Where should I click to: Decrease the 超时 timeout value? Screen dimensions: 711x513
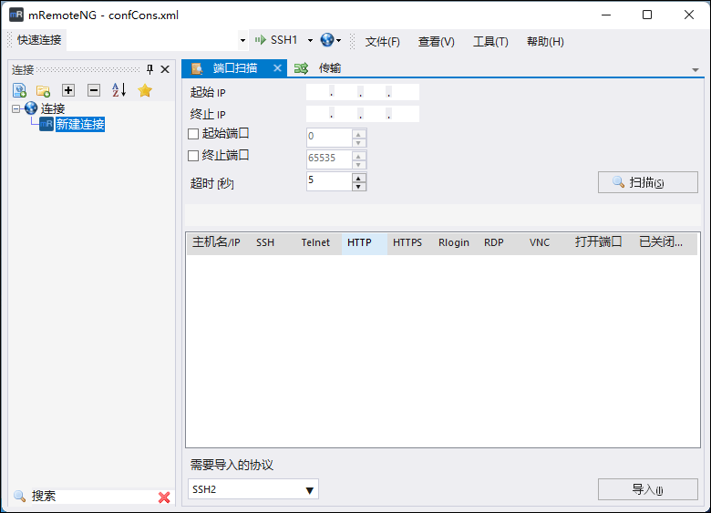(358, 186)
